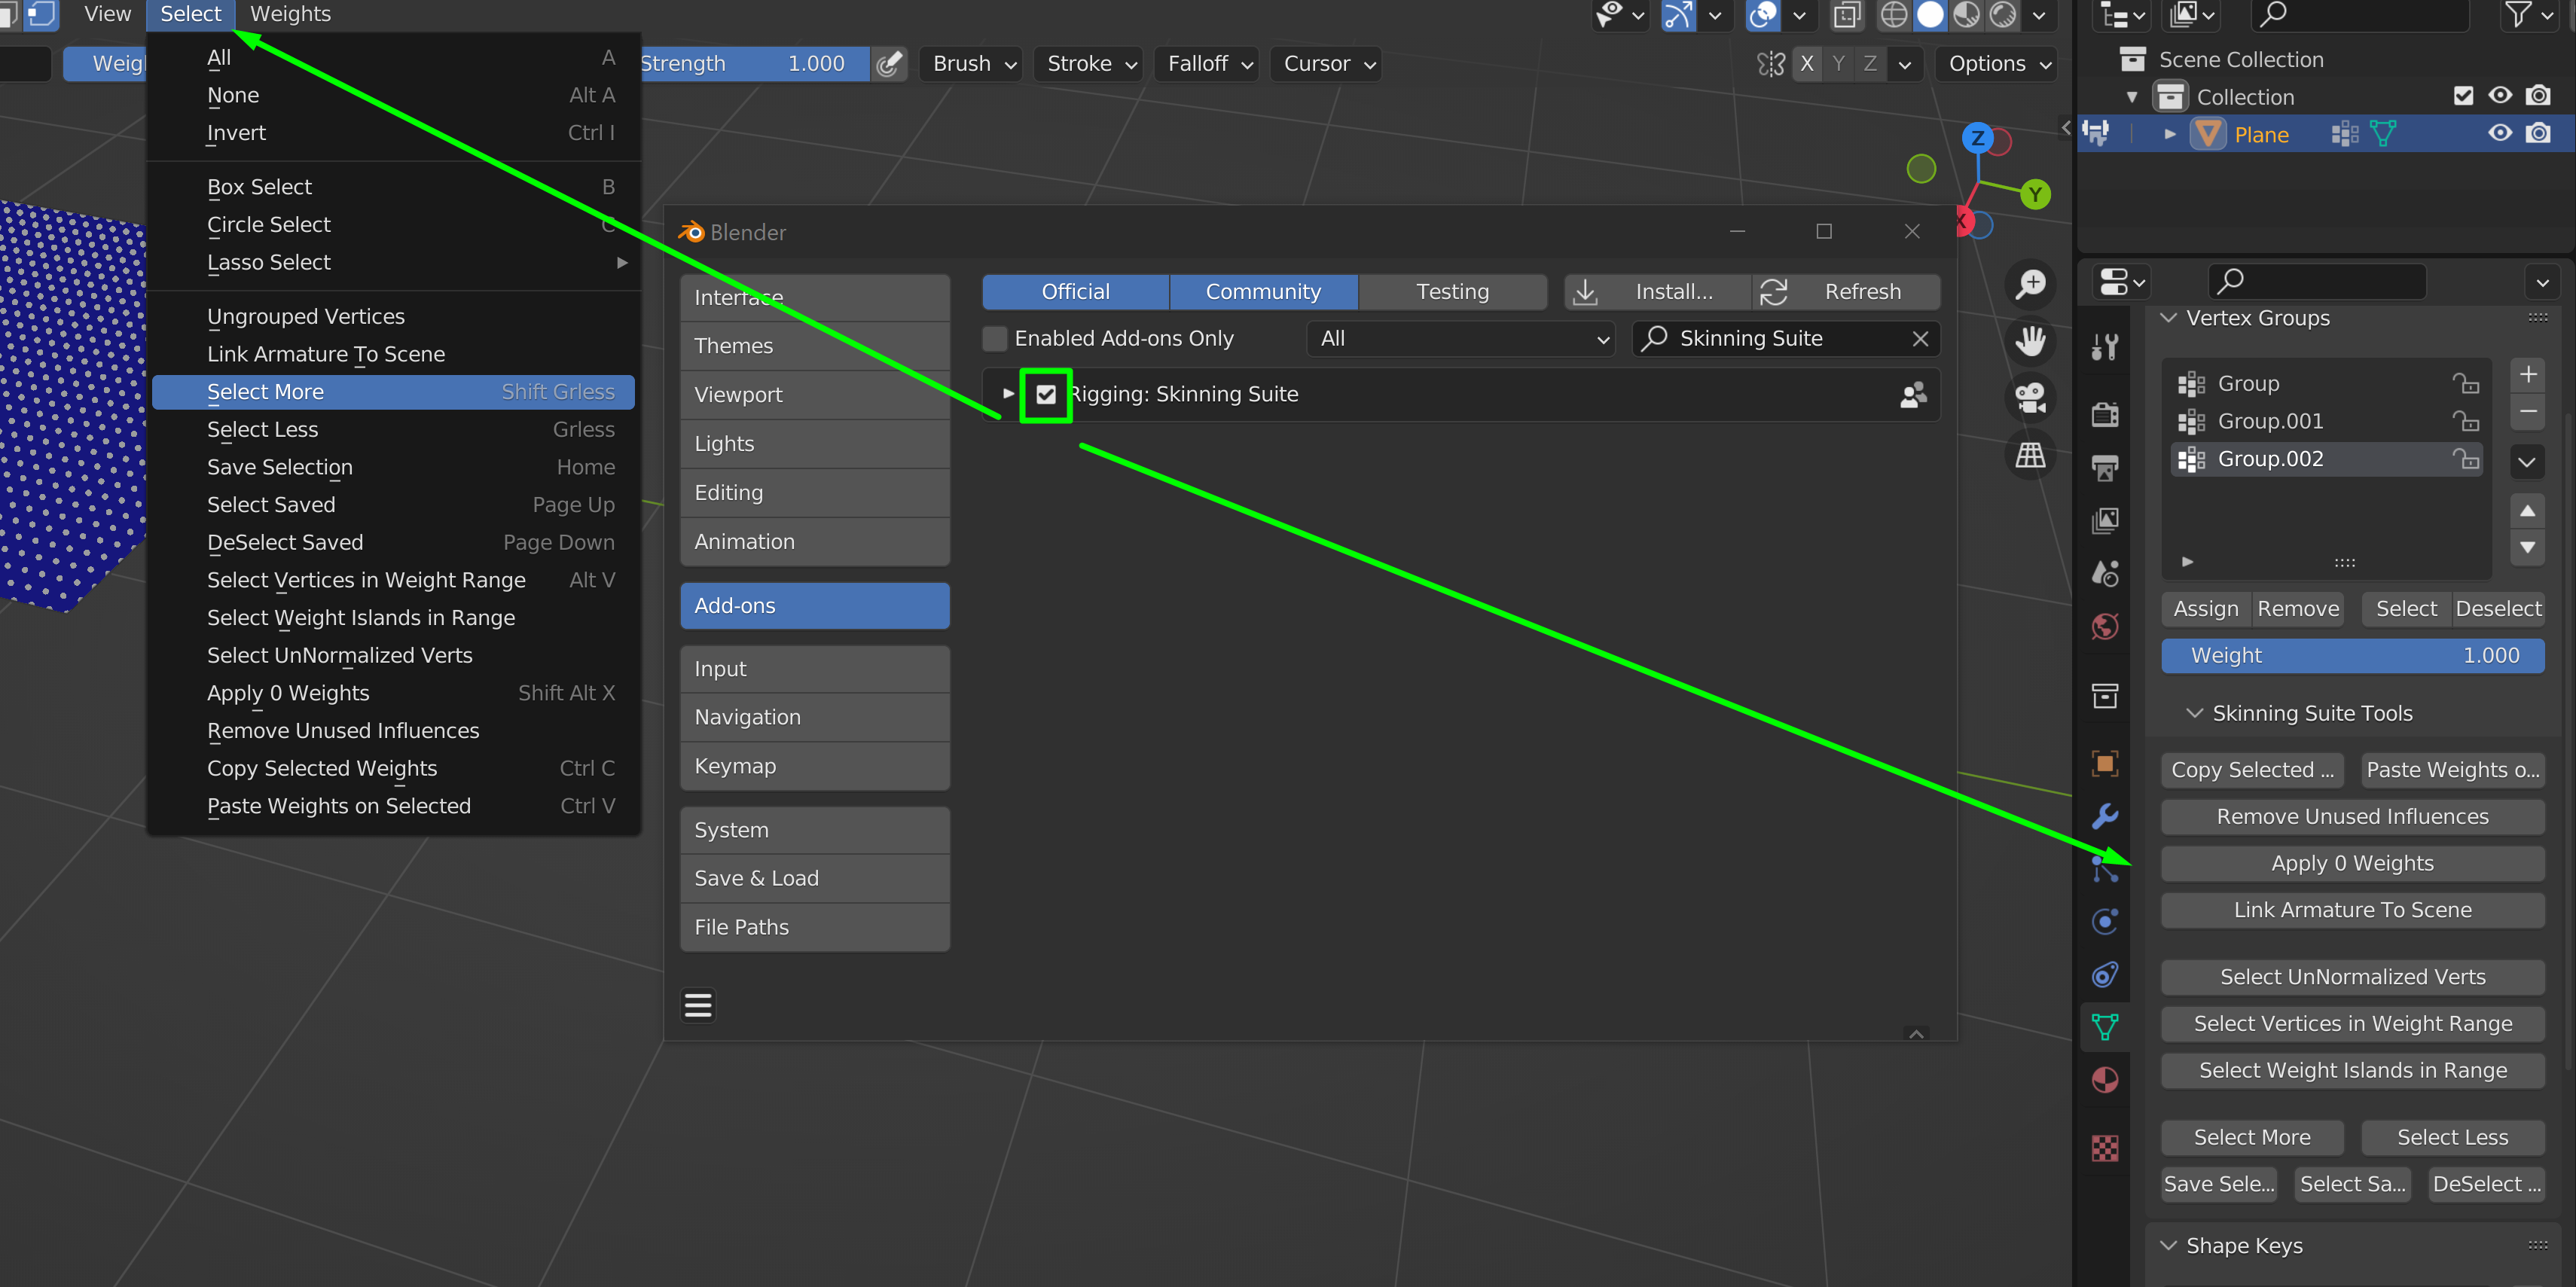Screen dimensions: 2576x1287
Task: Hide Collection in viewport via eye icon
Action: coord(2500,96)
